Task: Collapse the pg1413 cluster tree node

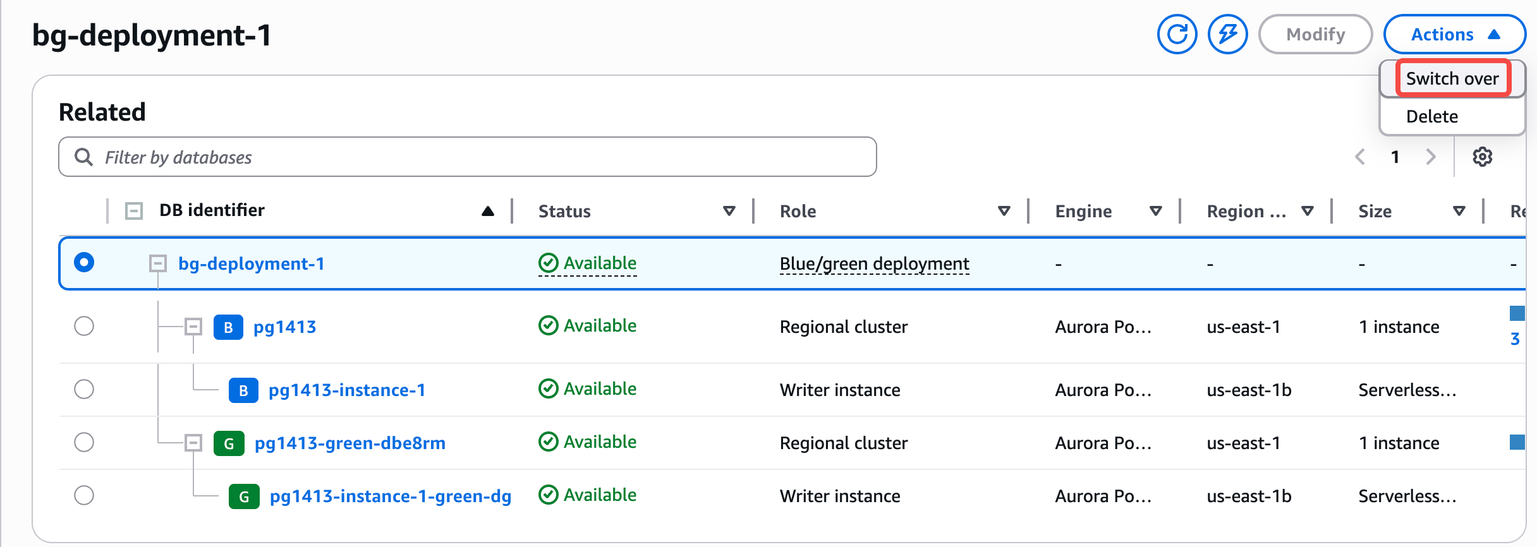Action: (x=193, y=327)
